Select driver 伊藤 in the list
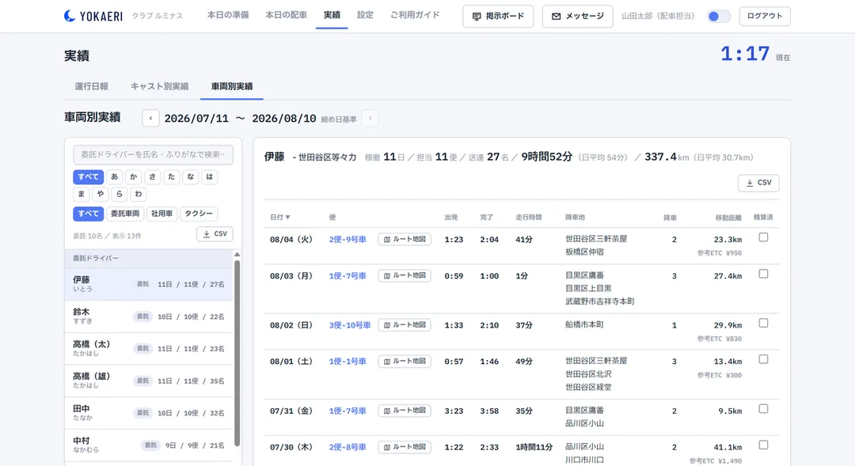 tap(149, 284)
